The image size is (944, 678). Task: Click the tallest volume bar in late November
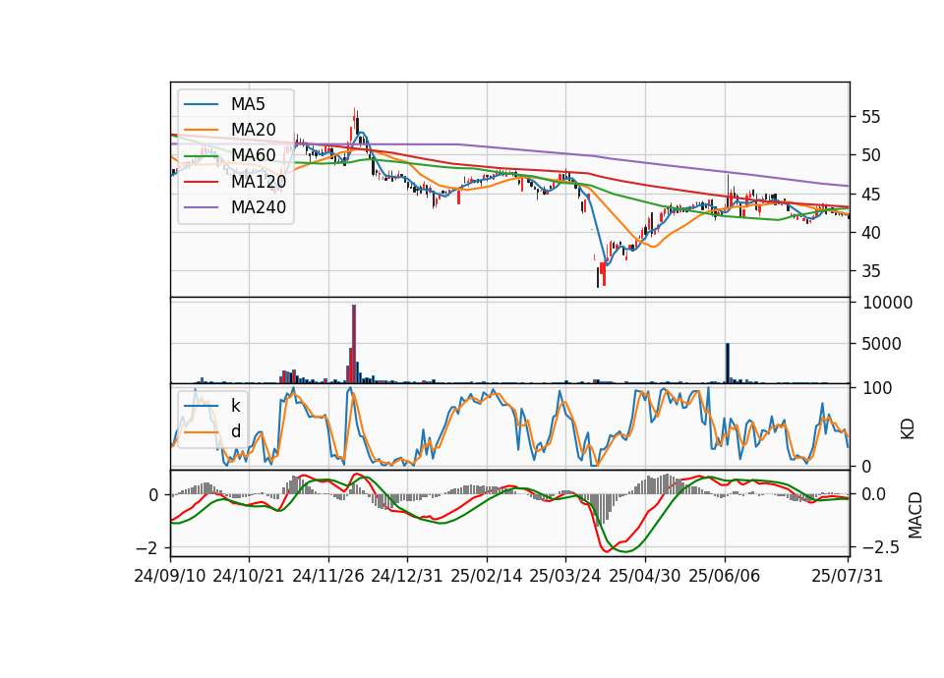pos(354,344)
